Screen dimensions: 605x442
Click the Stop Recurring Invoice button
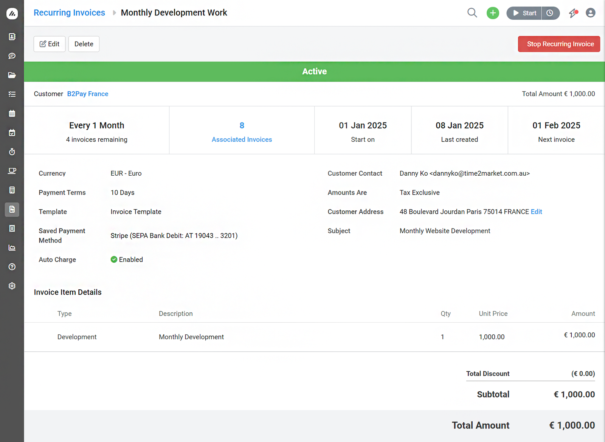coord(559,44)
